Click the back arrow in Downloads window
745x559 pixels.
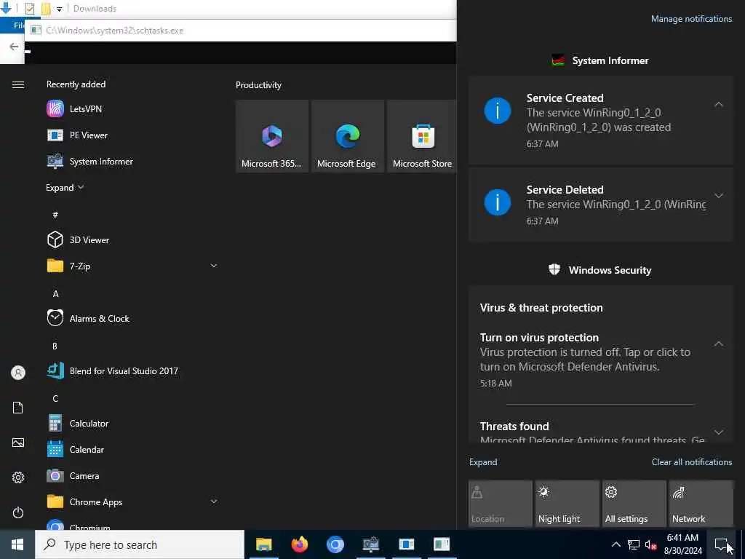pos(14,46)
